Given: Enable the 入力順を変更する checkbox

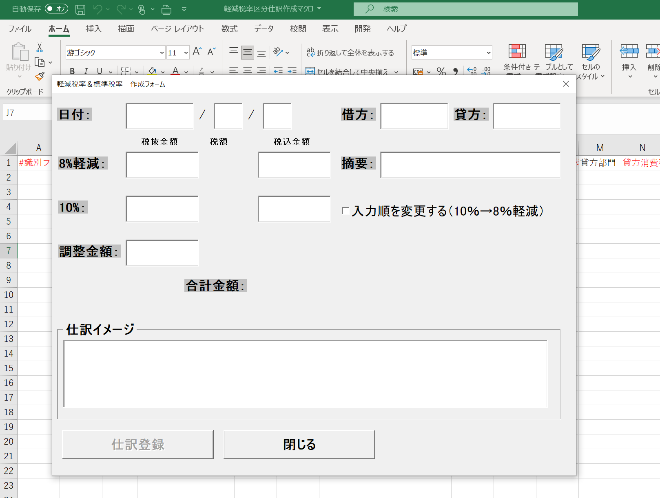Looking at the screenshot, I should point(346,211).
